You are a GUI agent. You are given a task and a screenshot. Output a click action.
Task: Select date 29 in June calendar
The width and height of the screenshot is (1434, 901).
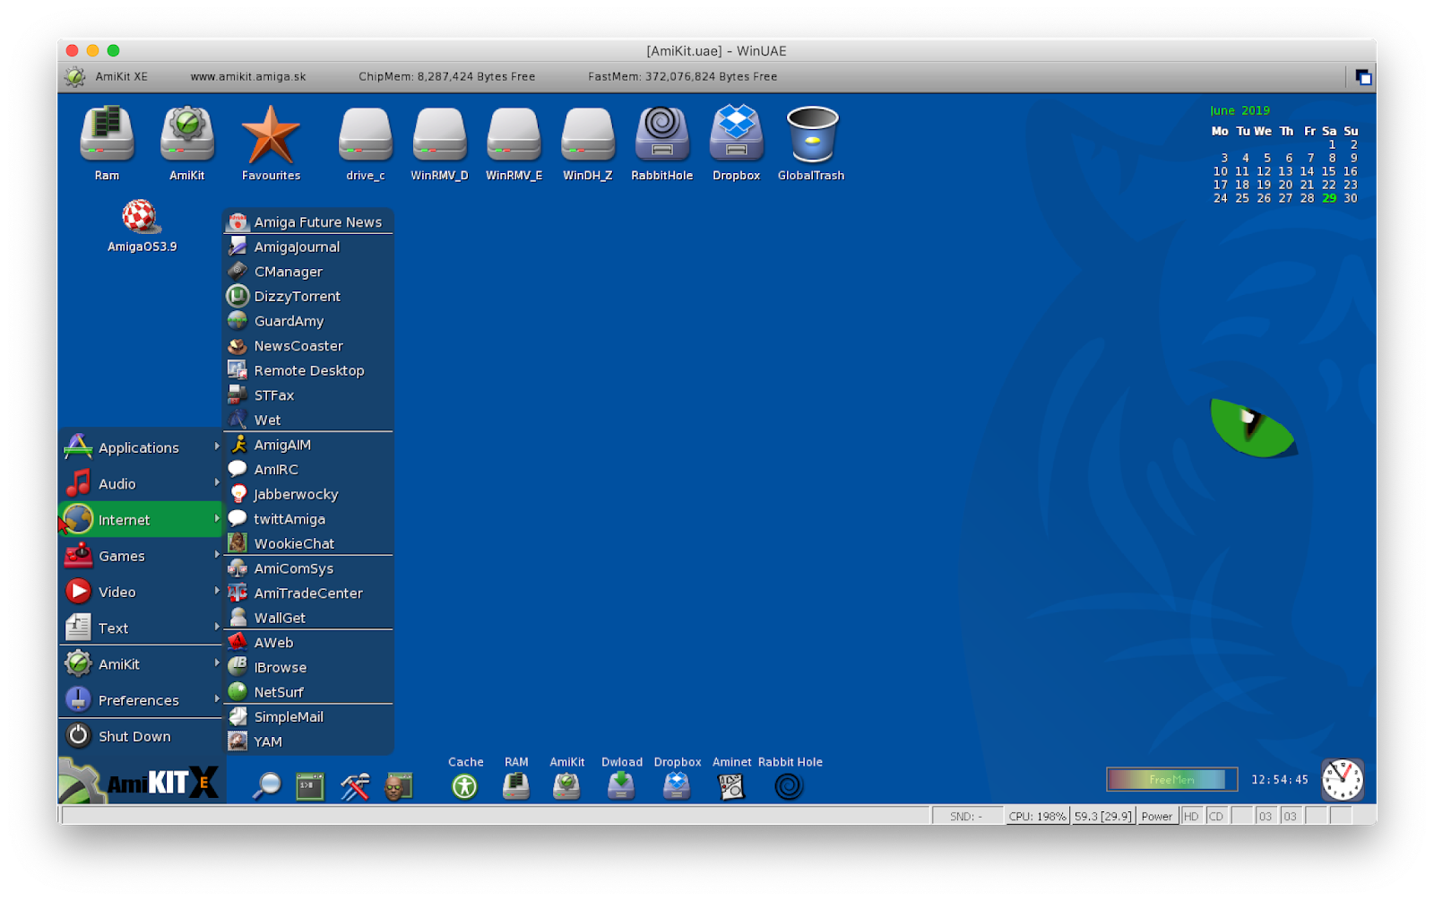pos(1329,198)
